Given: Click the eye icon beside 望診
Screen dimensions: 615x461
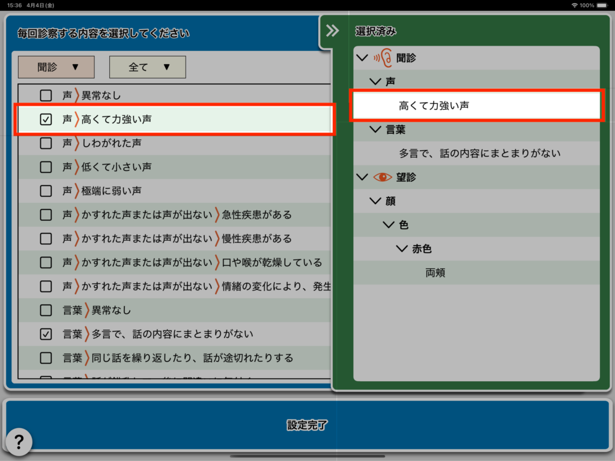Looking at the screenshot, I should [382, 177].
